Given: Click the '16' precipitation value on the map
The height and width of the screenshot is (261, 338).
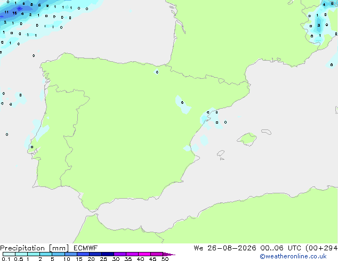Looking at the screenshot, I should [14, 13].
